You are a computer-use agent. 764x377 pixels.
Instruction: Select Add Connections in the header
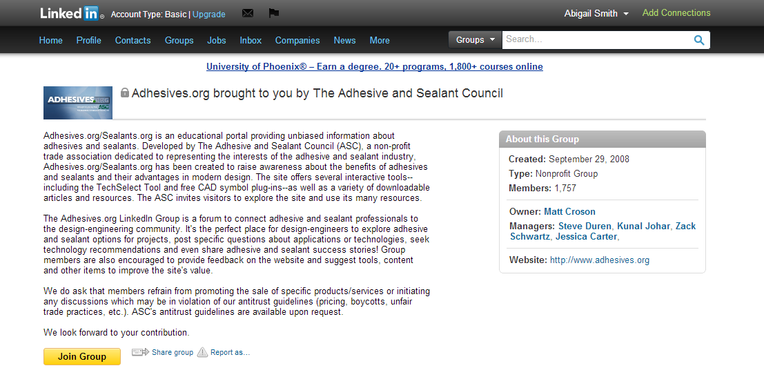click(x=676, y=13)
